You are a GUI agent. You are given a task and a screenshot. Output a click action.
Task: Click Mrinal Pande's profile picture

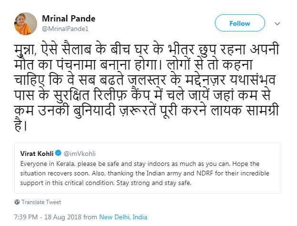click(26, 24)
